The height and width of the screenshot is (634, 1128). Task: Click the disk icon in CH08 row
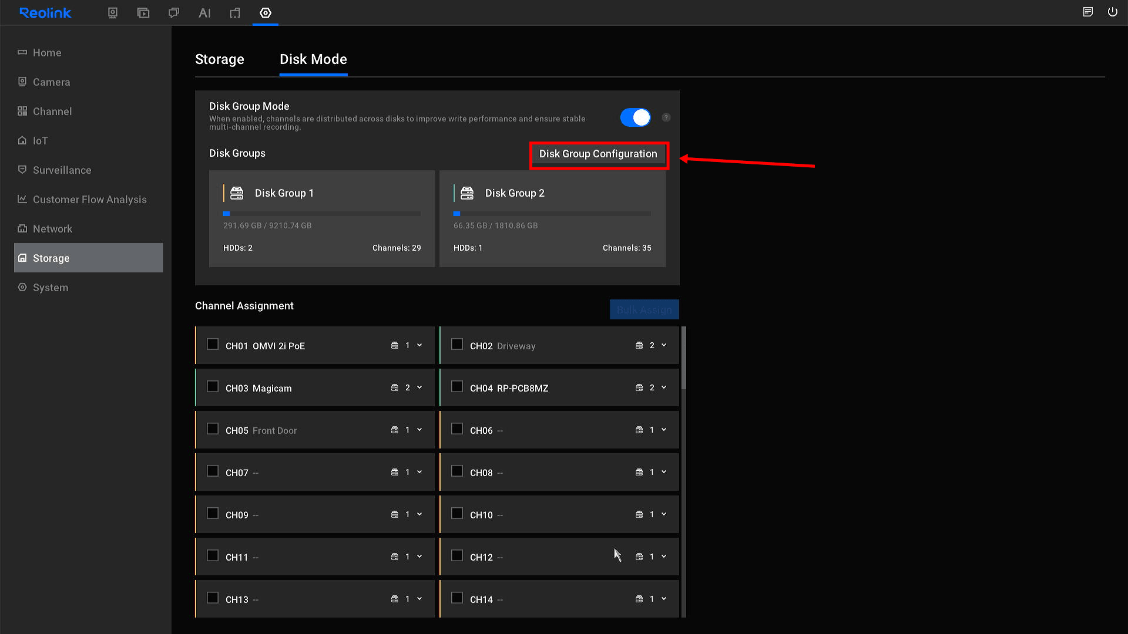[639, 473]
